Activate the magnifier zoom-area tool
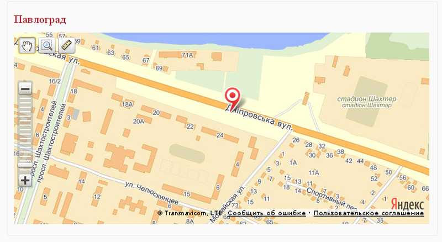This screenshot has height=242, width=442. tap(47, 45)
